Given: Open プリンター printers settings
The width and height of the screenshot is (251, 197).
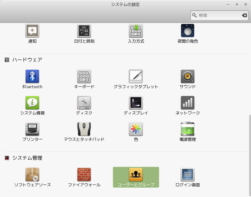Looking at the screenshot, I should pyautogui.click(x=32, y=132).
